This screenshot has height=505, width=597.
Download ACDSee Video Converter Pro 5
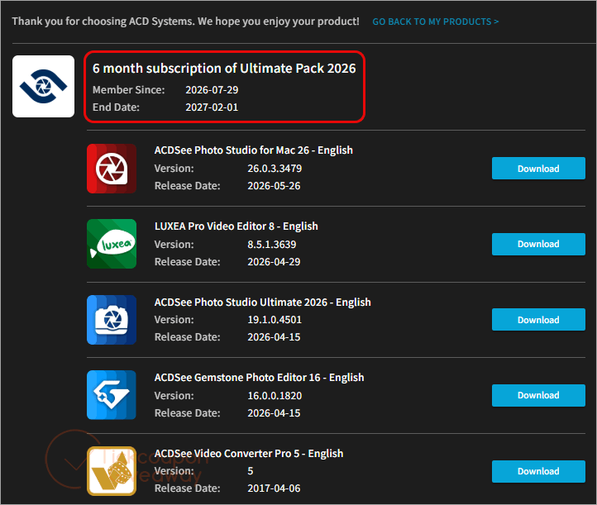click(x=538, y=471)
